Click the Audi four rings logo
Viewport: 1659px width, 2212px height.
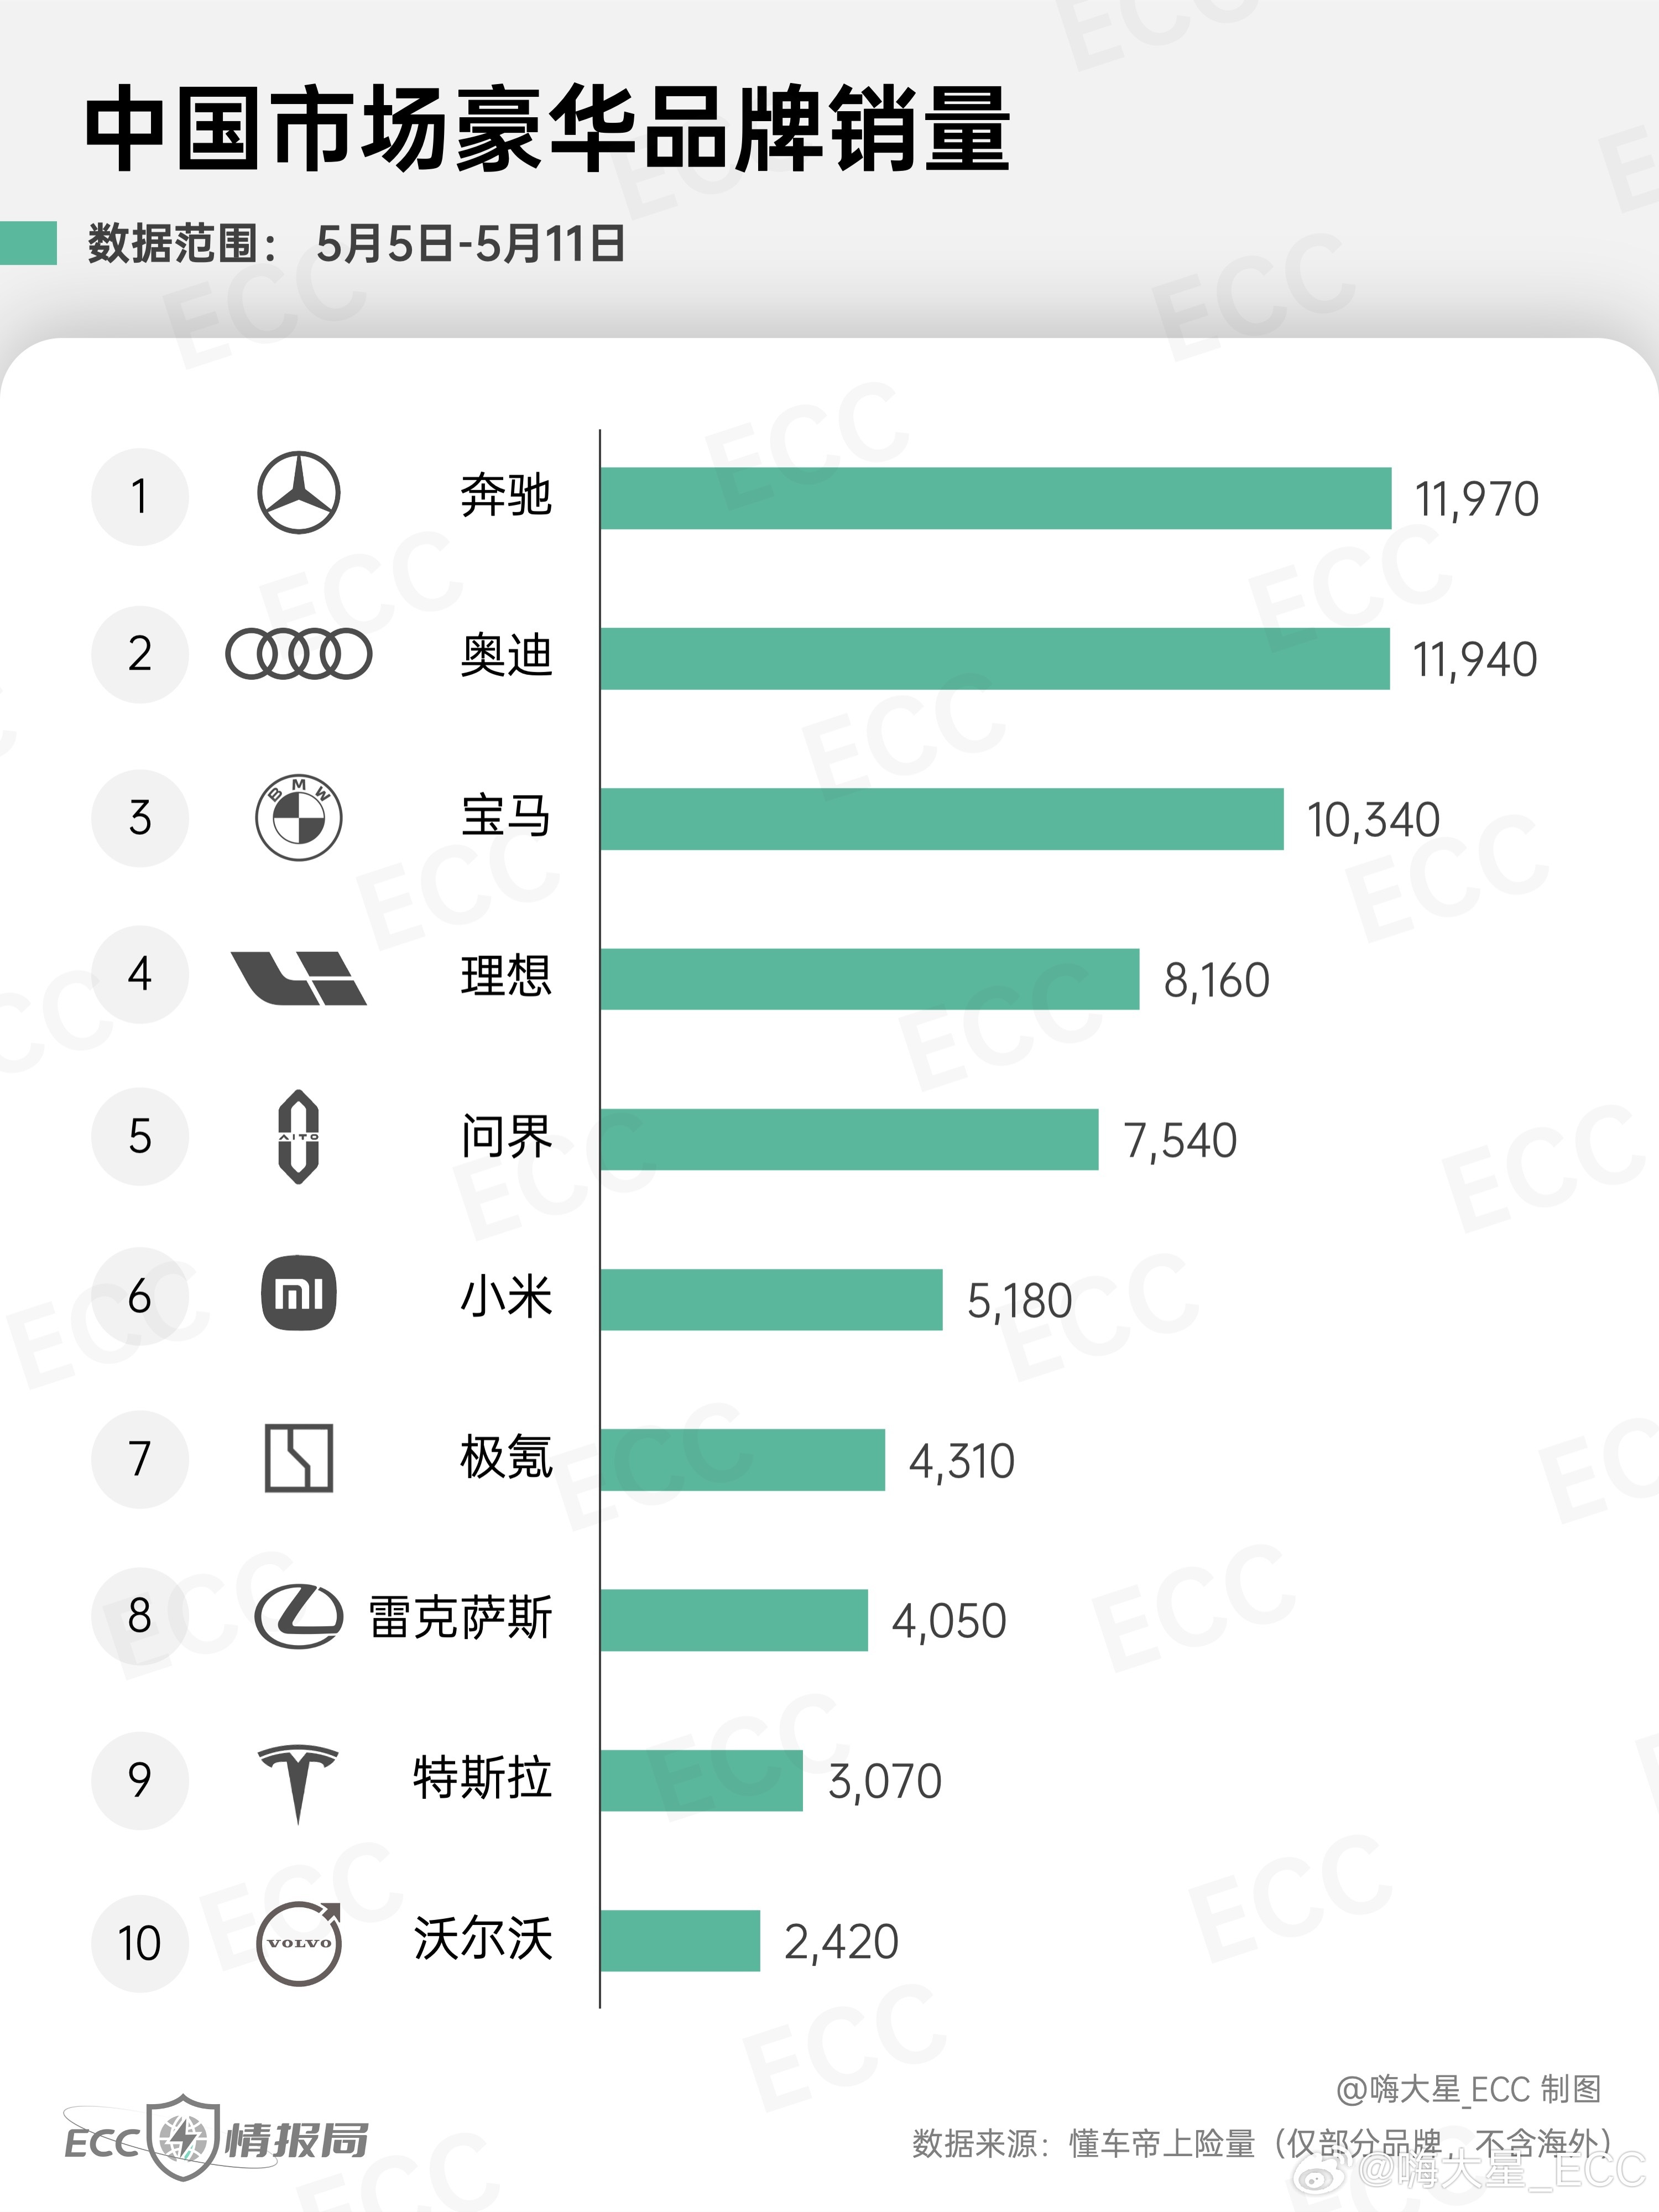(299, 654)
